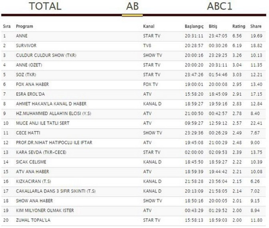
Task: Click FOX ANA HABER program
Action: pos(32,84)
